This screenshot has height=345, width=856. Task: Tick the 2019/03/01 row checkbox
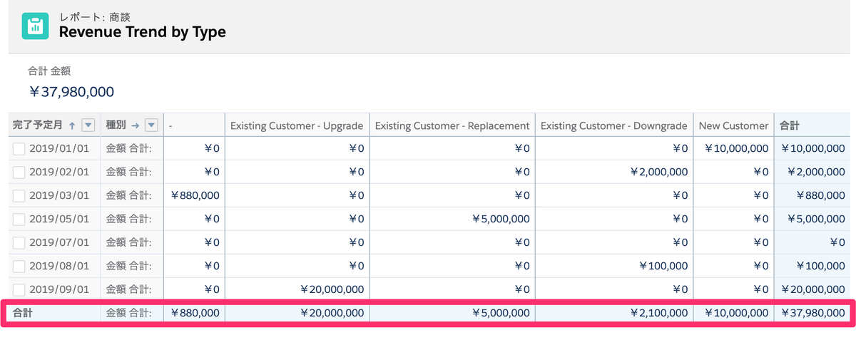(19, 195)
